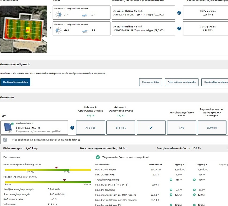
Task: Click 15 PV-panelen 6,38 kWp box
Action: [x=205, y=13]
